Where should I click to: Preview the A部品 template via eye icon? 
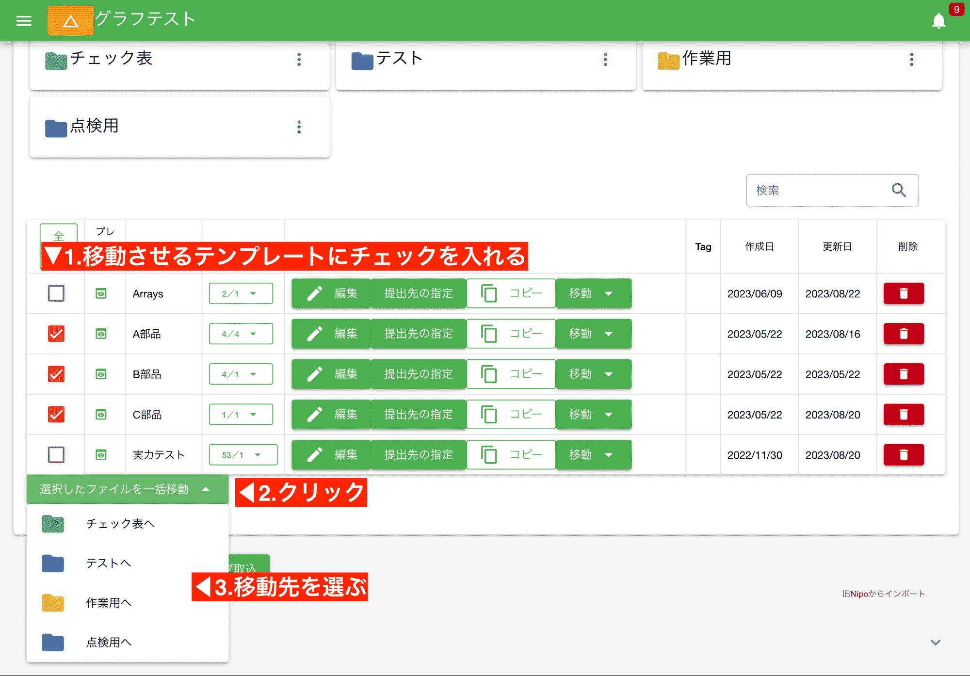101,334
